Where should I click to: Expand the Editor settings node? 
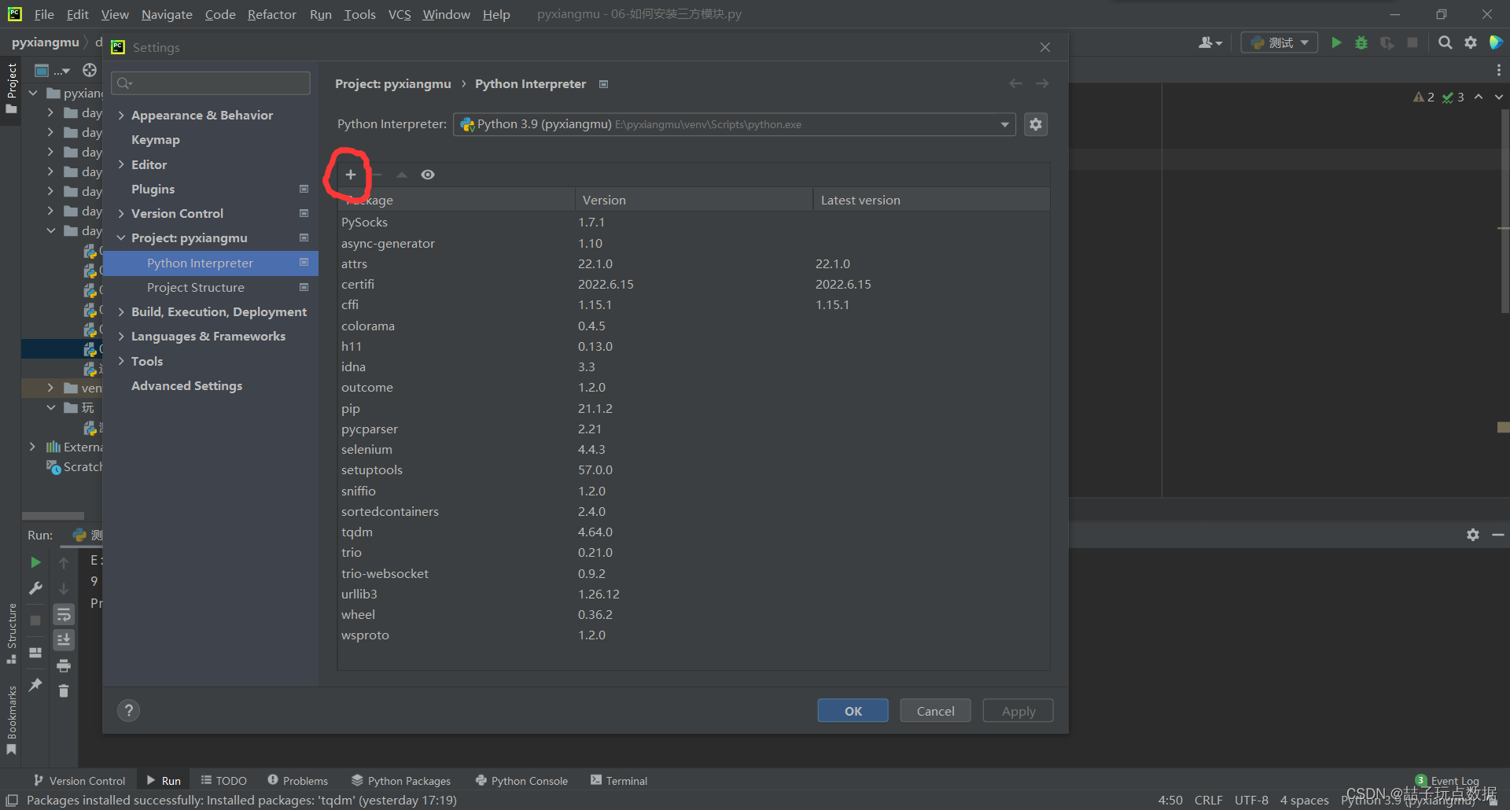[121, 164]
